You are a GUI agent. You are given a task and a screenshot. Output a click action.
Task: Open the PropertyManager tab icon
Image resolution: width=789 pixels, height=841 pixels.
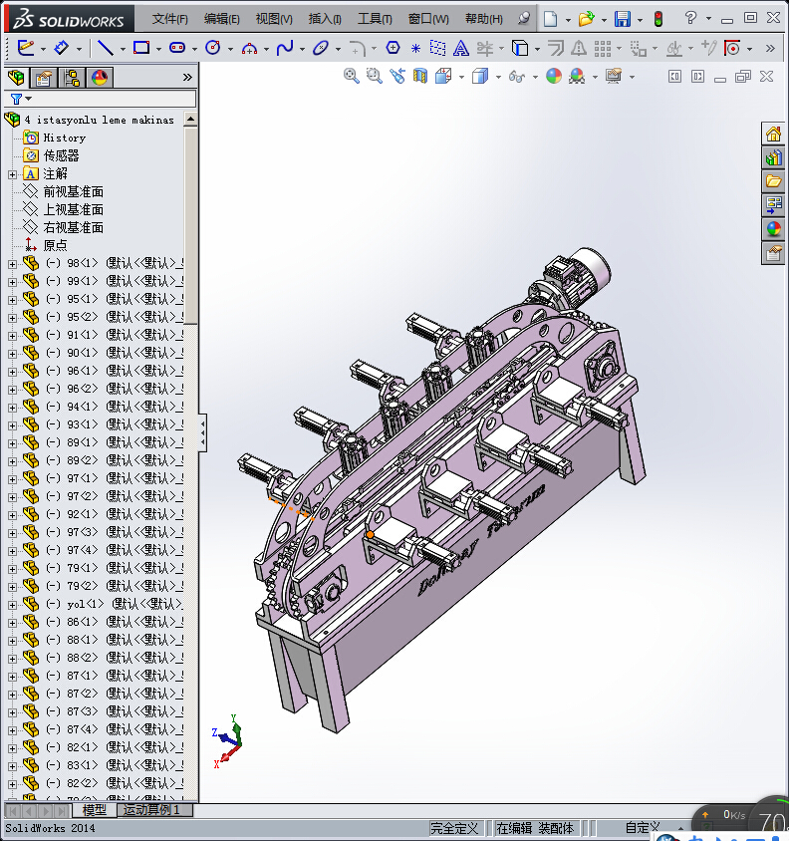(x=44, y=78)
